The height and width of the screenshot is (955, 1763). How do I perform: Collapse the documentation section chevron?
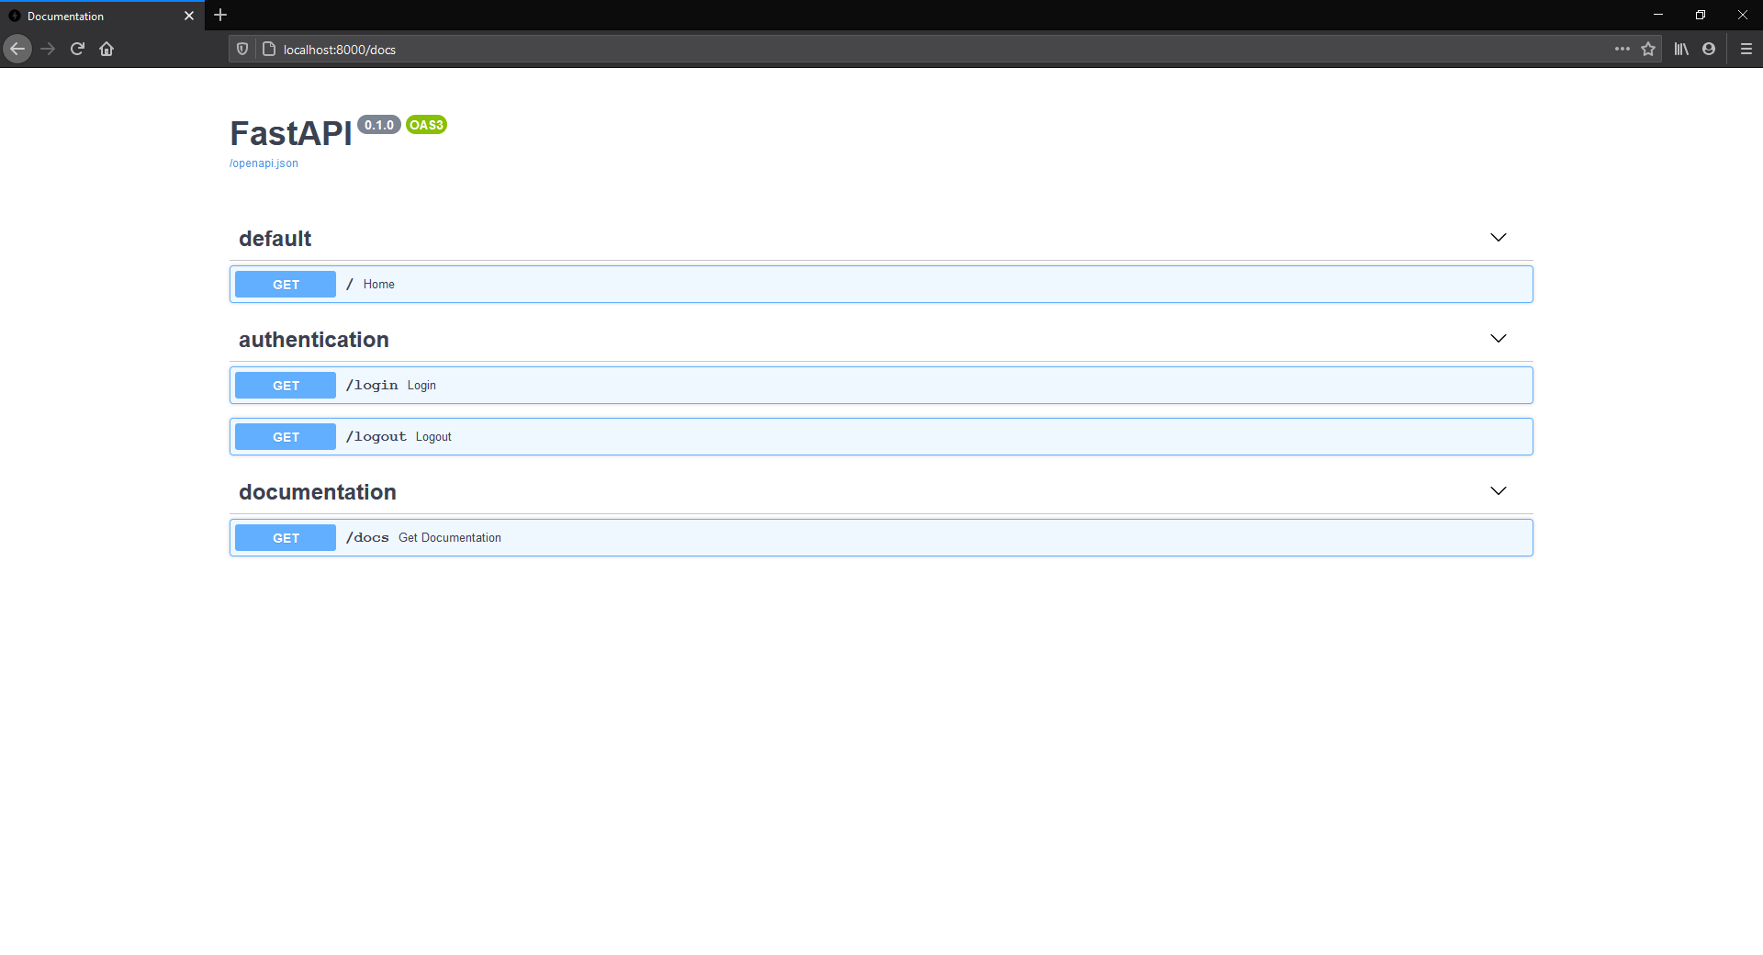tap(1499, 491)
